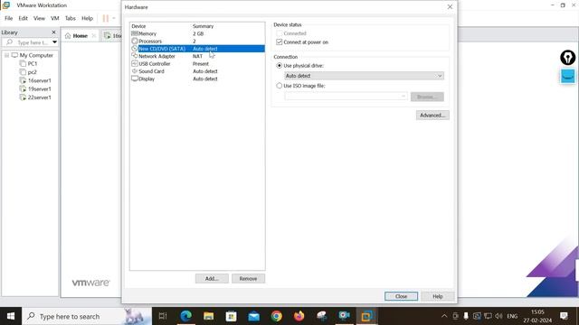The width and height of the screenshot is (579, 325).
Task: Open File Explorer from taskbar
Action: [x=209, y=316]
